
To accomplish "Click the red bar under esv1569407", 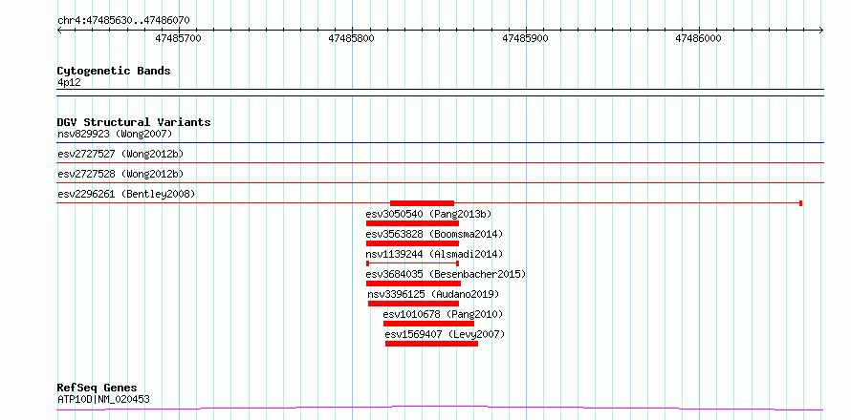I will [x=431, y=344].
